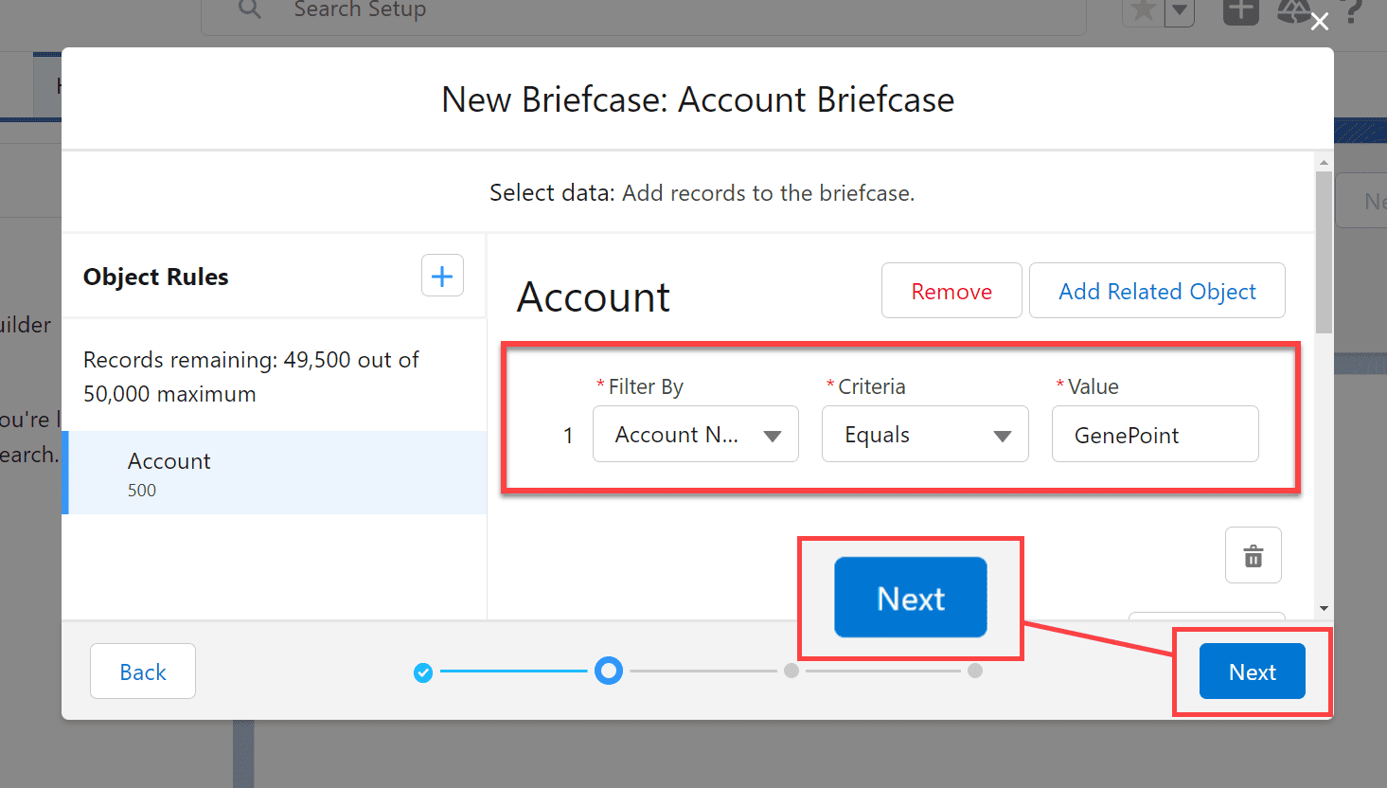Click the Back button
Image resolution: width=1387 pixels, height=788 pixels.
click(142, 671)
